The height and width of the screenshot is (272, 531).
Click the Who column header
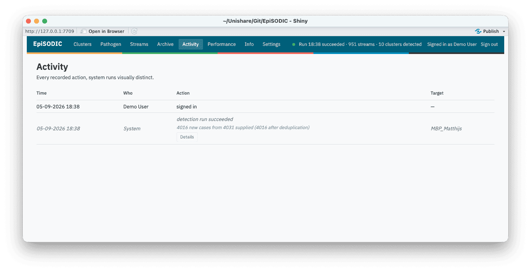point(128,93)
